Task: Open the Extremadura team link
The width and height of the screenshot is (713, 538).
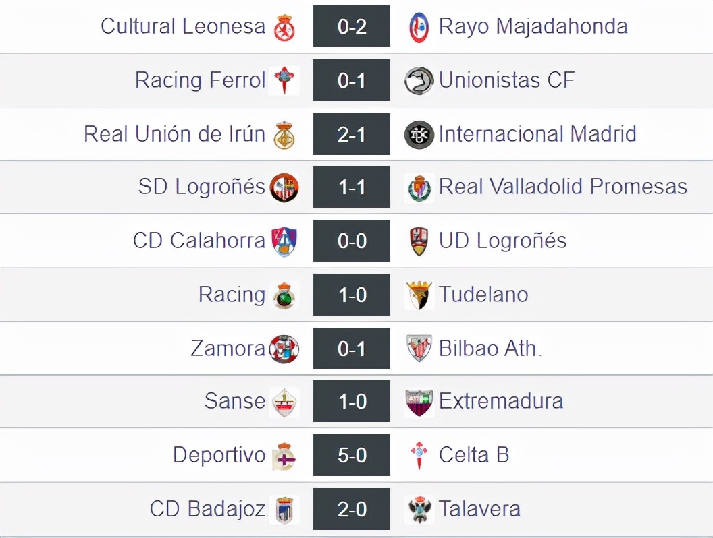Action: [x=501, y=401]
